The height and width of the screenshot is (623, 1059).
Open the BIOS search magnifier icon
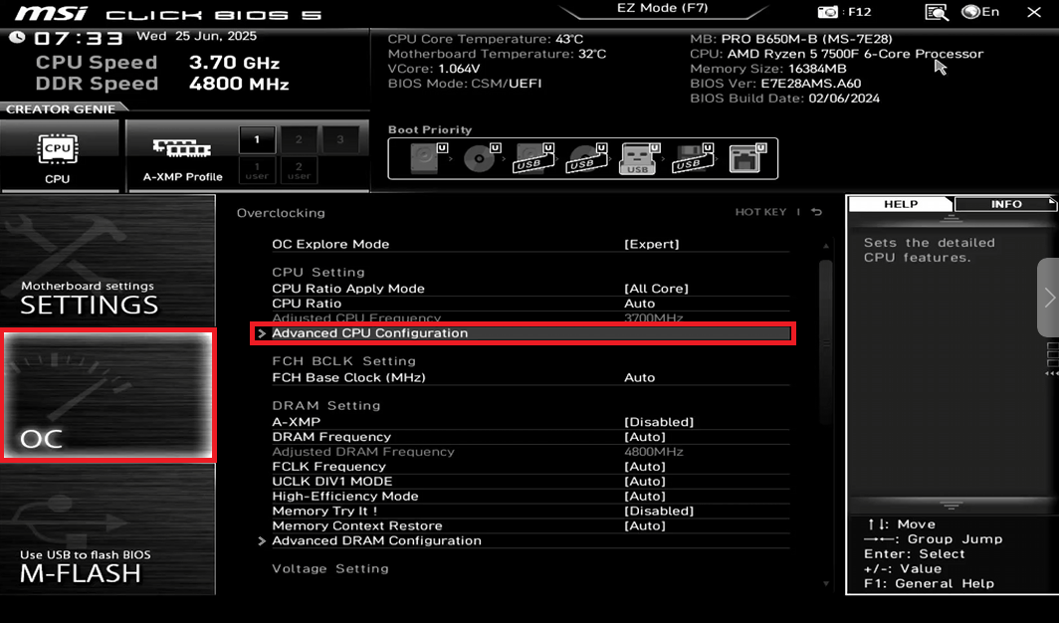pos(936,12)
